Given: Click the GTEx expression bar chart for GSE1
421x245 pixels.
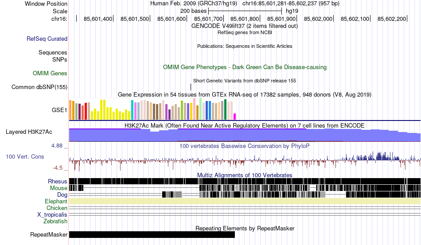Looking at the screenshot, I should pyautogui.click(x=152, y=109).
